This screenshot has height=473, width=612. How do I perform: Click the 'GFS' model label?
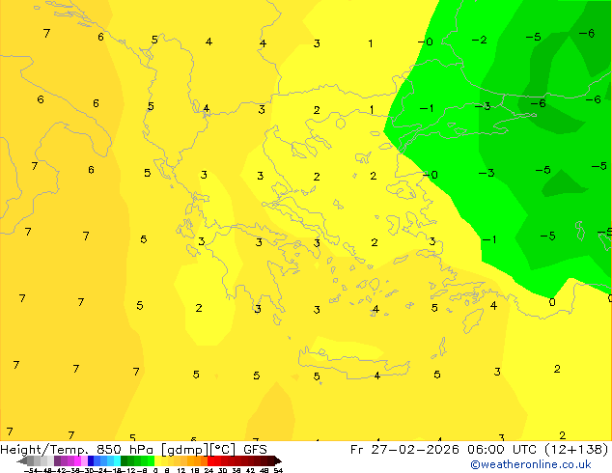click(255, 450)
